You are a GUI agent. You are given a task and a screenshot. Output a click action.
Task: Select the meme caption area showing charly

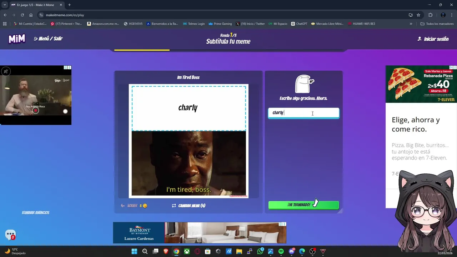tap(189, 108)
